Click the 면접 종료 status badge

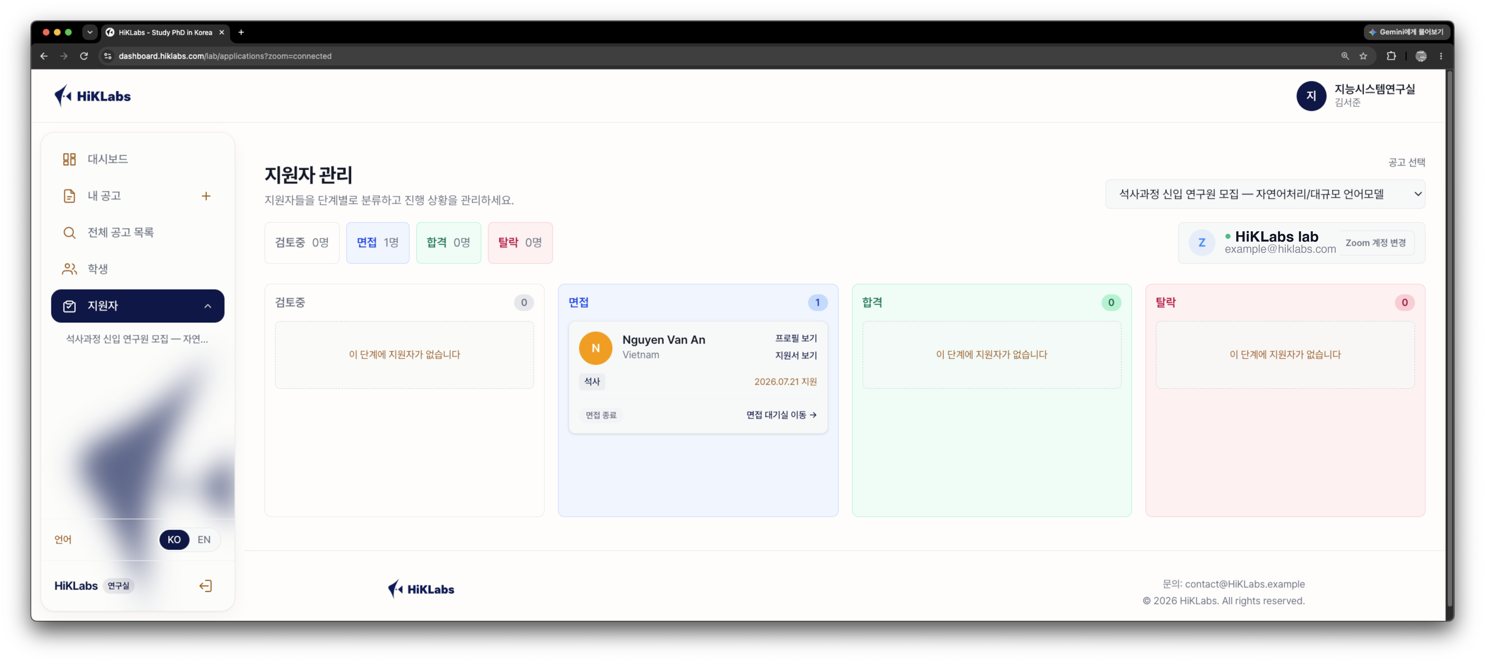click(601, 415)
